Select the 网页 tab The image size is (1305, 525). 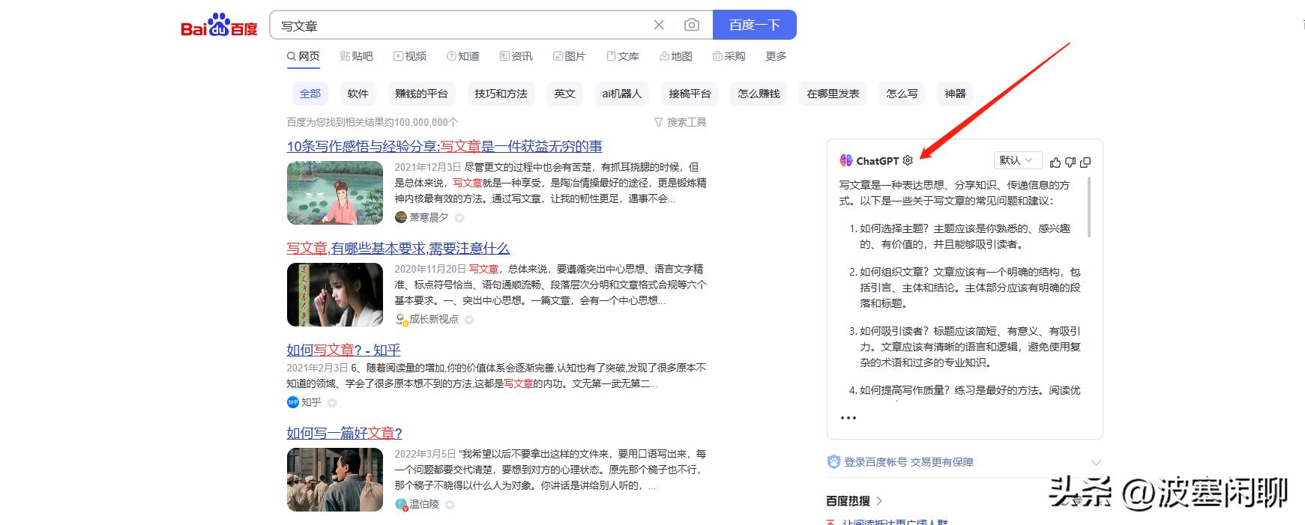[x=304, y=56]
